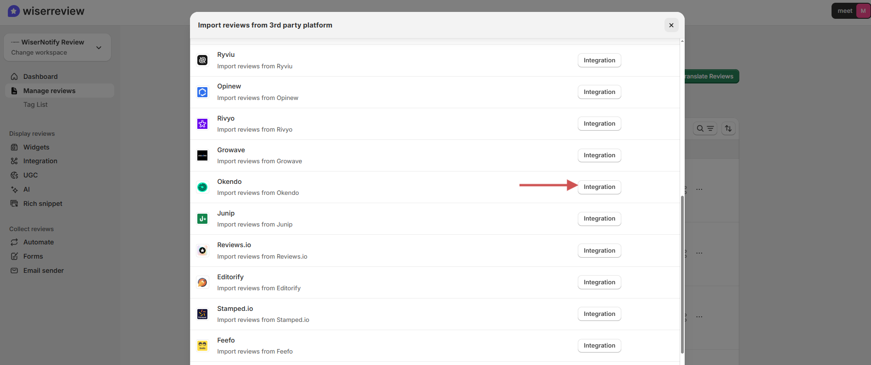The height and width of the screenshot is (365, 871).
Task: Open the search and filter control
Action: pos(705,128)
